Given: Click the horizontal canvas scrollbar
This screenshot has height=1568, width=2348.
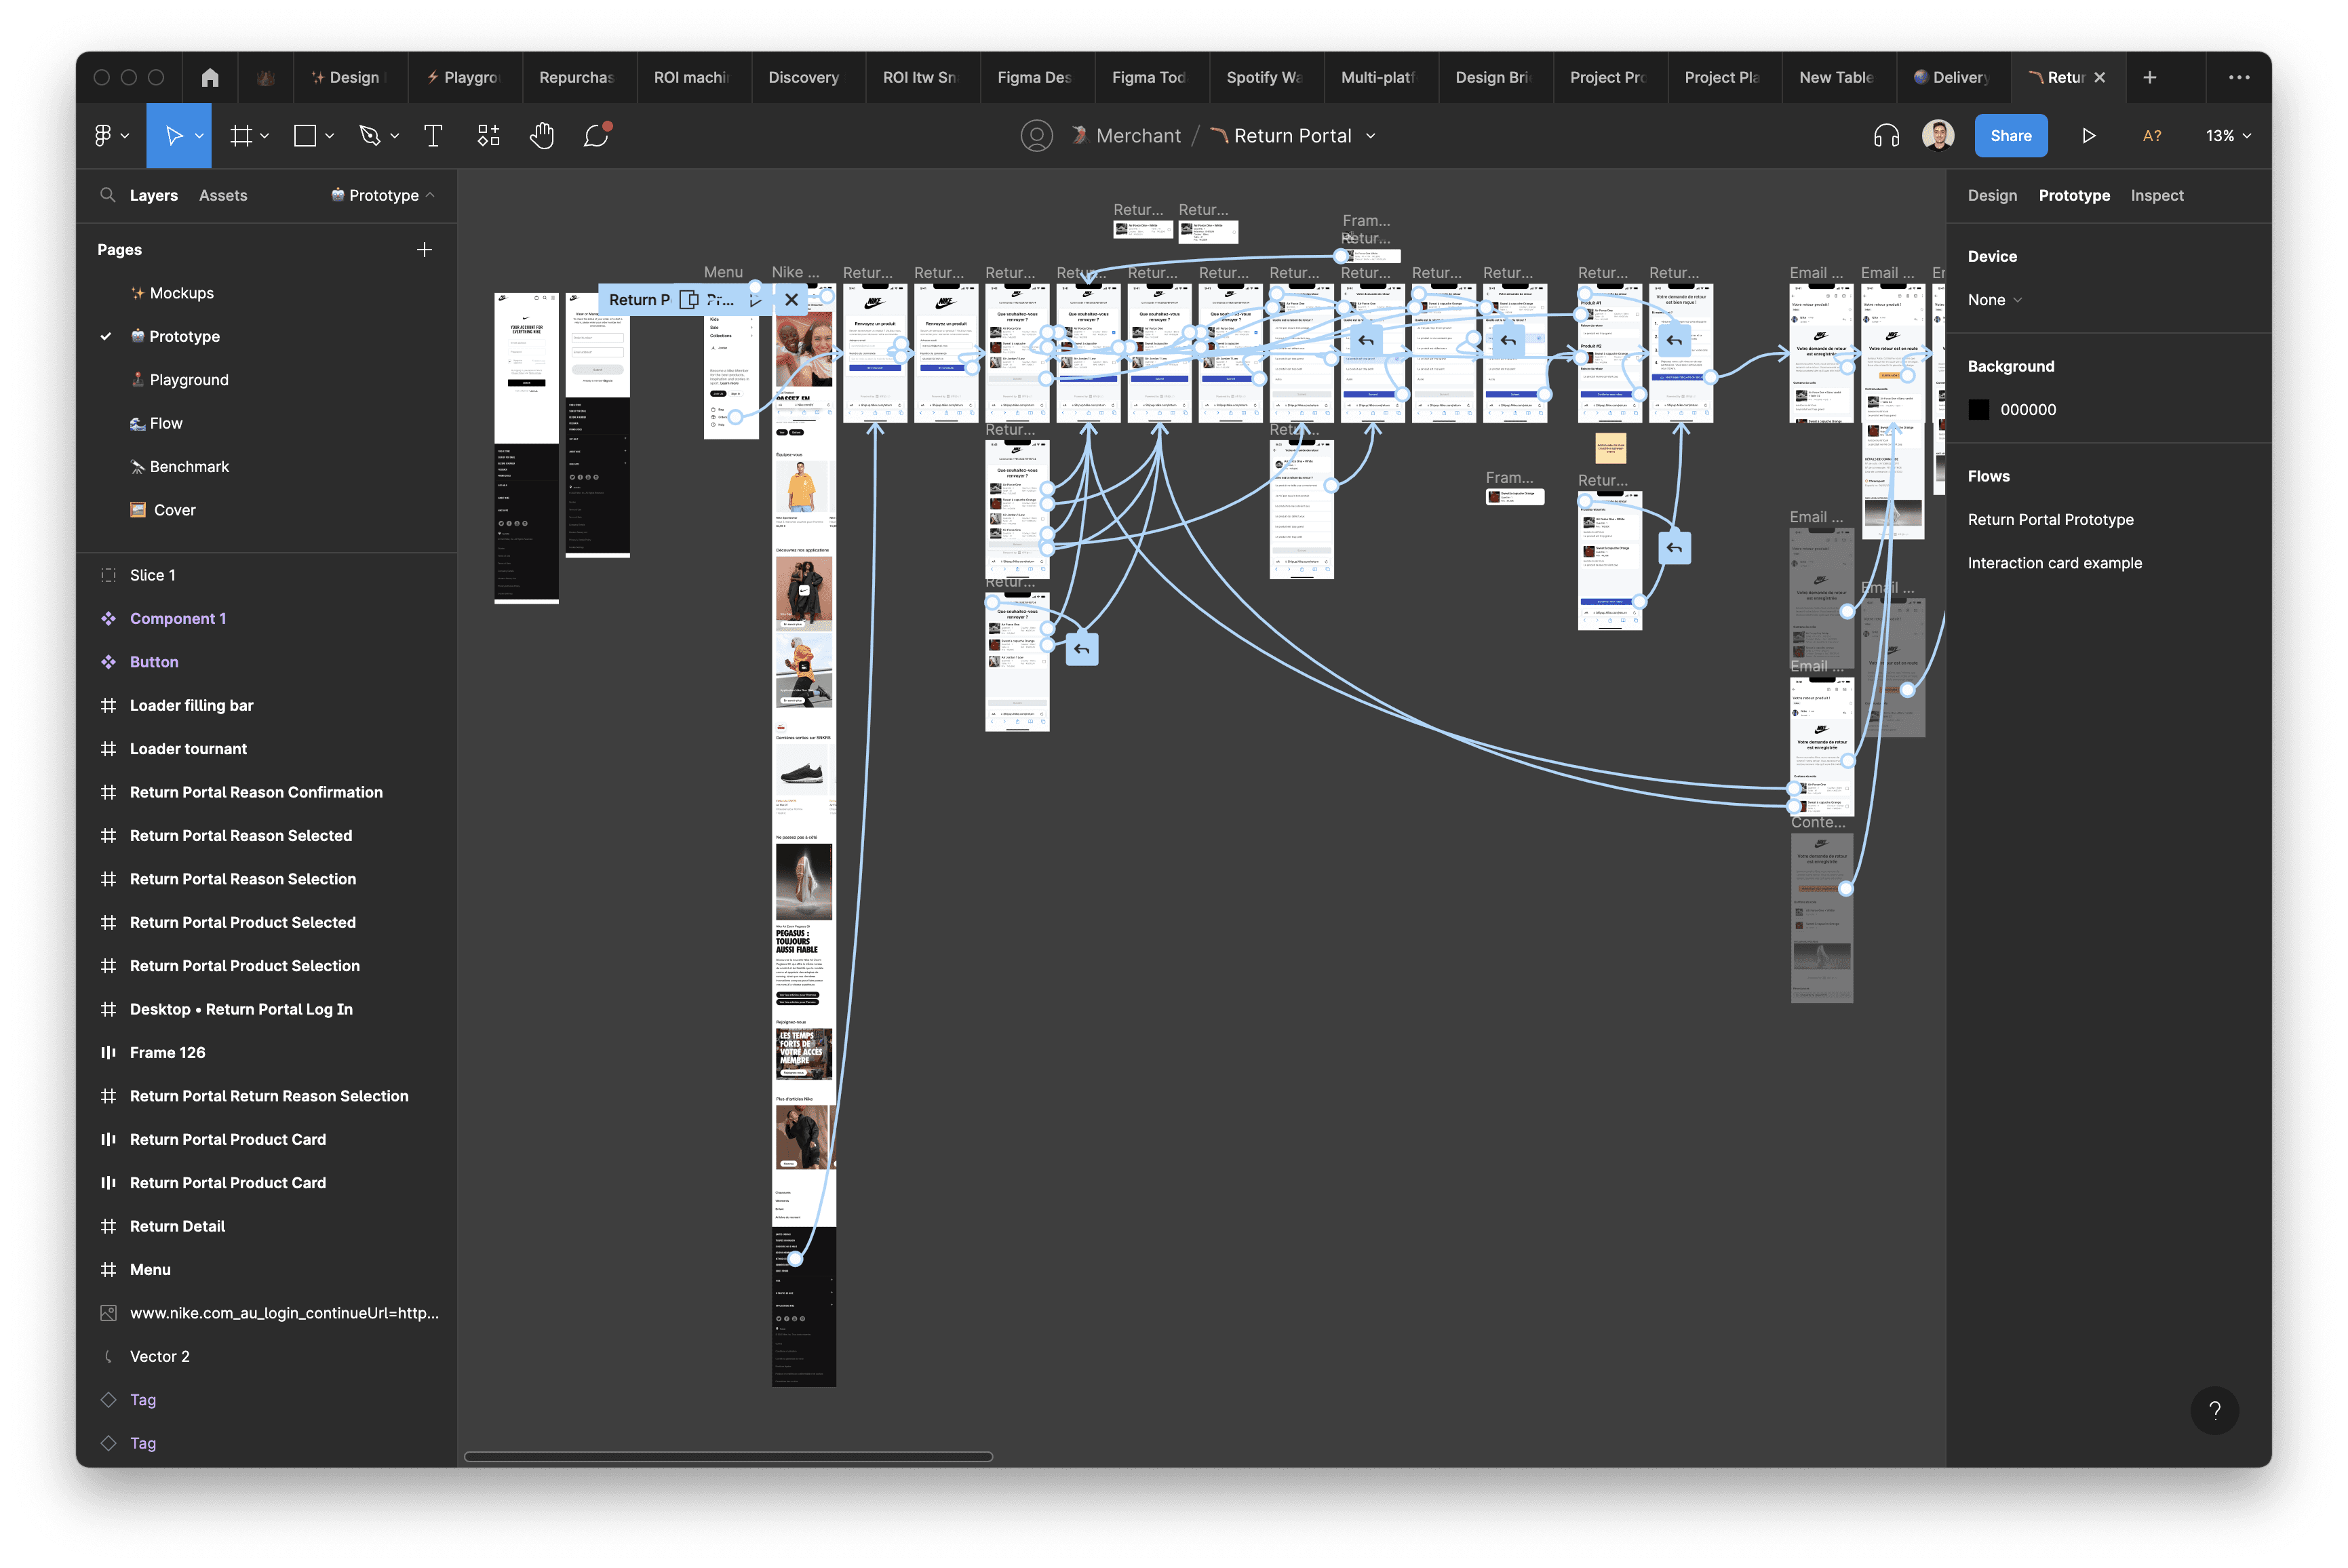Looking at the screenshot, I should (728, 1456).
